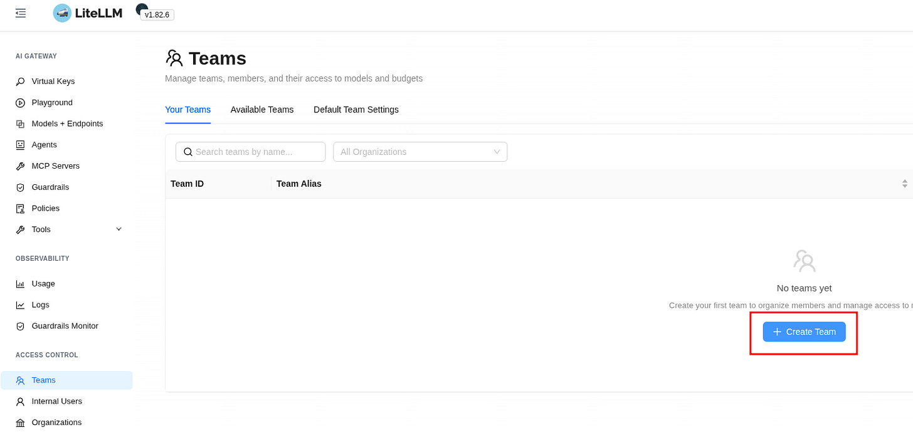The width and height of the screenshot is (913, 435).
Task: Switch to the Available Teams tab
Action: tap(262, 110)
